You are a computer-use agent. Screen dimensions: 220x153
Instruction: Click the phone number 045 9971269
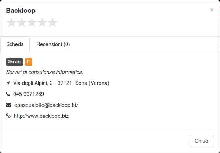[29, 94]
